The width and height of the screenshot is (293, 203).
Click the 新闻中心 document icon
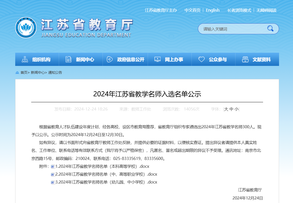click(x=68, y=59)
